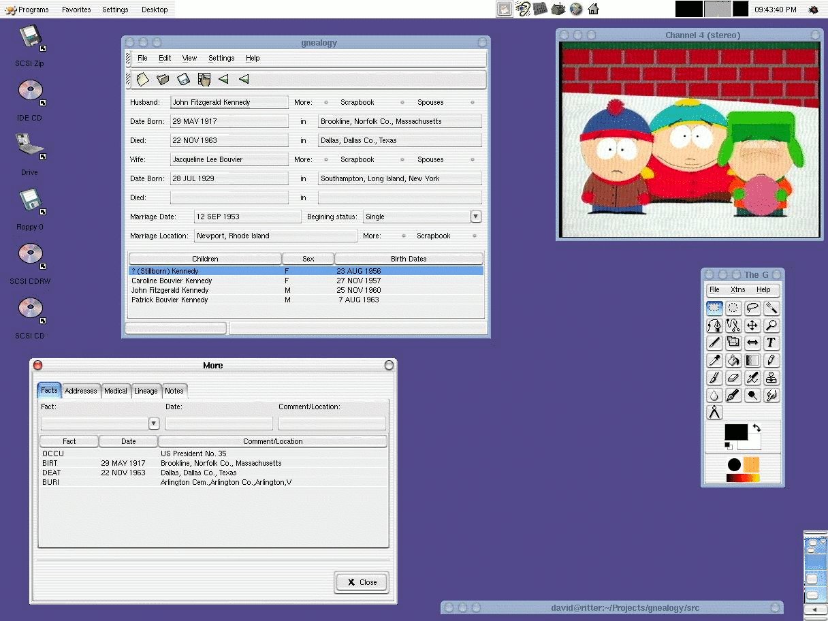Open the Begining status dropdown arrow
The width and height of the screenshot is (828, 621).
[x=476, y=217]
